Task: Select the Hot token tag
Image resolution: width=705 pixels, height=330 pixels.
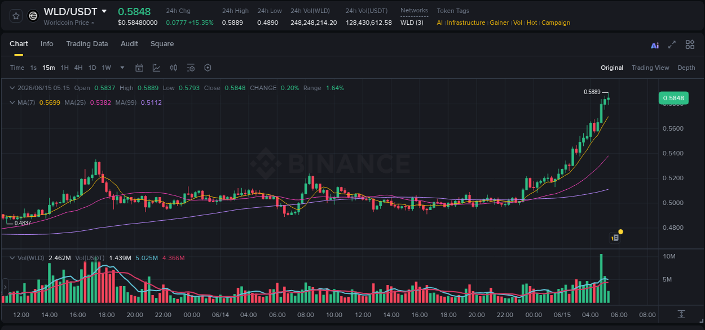Action: 532,23
